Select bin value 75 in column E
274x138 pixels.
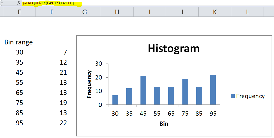[19, 103]
